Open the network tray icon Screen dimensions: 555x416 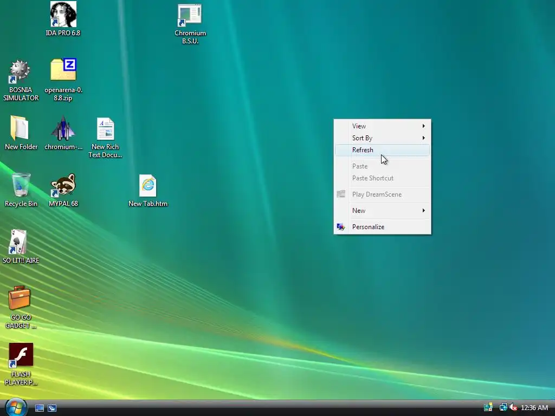tap(503, 407)
